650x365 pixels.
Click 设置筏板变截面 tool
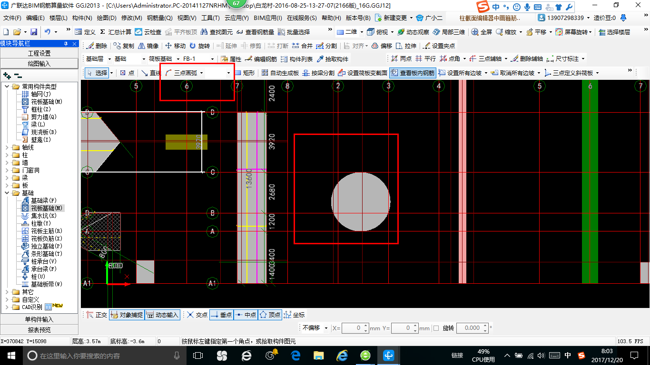(x=363, y=73)
